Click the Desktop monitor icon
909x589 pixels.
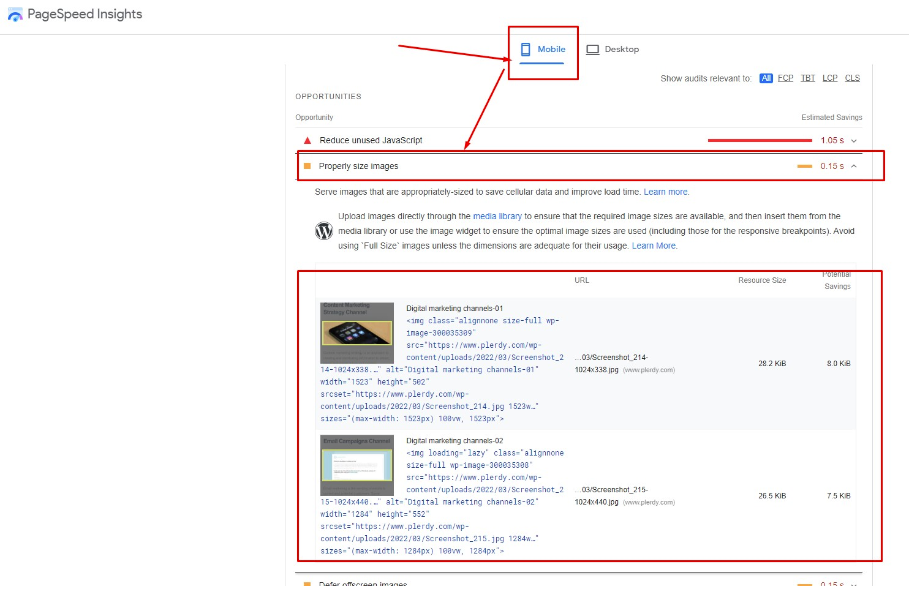[x=593, y=49]
